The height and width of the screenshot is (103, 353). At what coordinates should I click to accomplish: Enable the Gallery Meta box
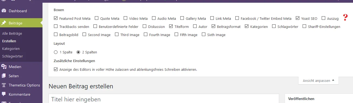(x=182, y=18)
